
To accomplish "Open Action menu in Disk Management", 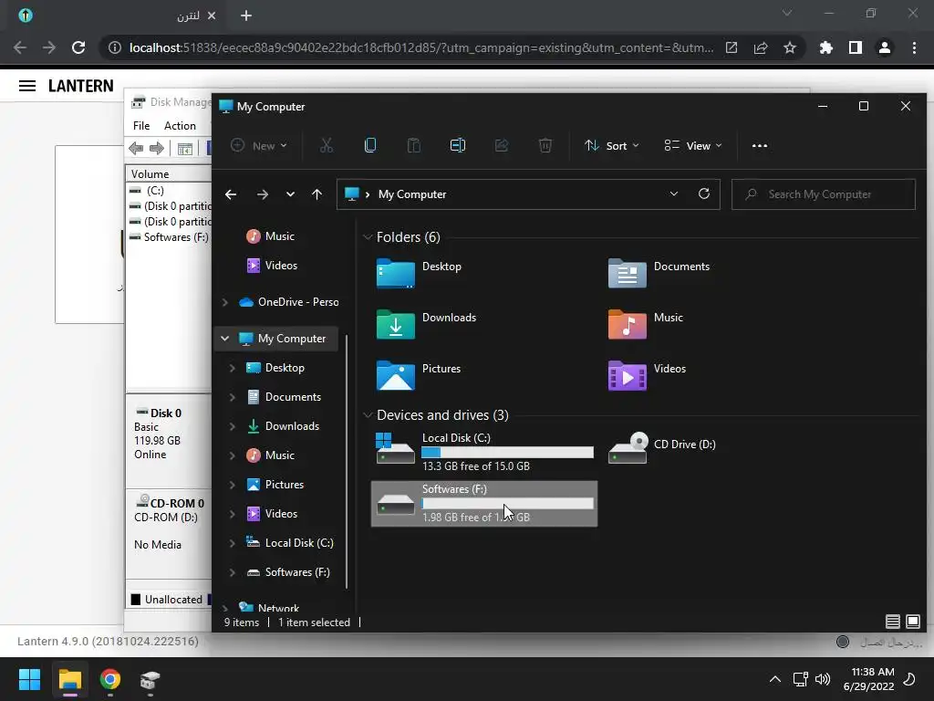I will [x=180, y=126].
